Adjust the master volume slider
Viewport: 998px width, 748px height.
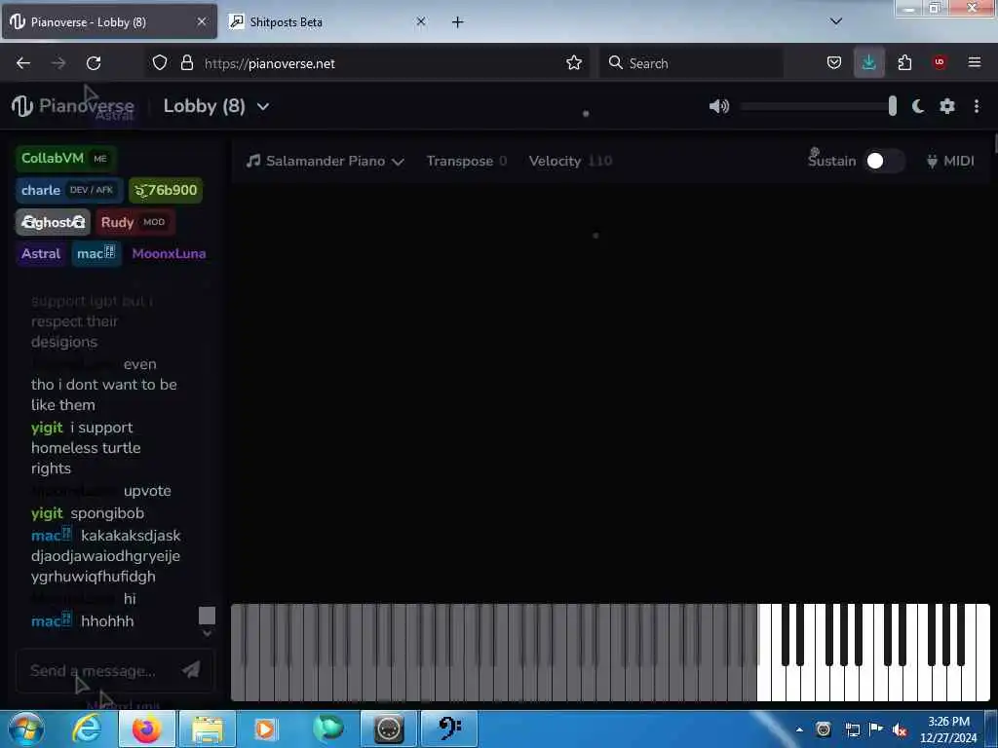tap(819, 106)
